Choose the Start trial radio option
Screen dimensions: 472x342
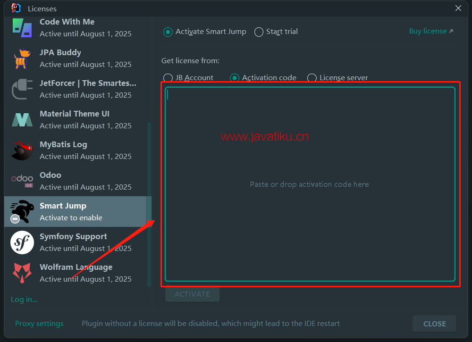coord(259,32)
